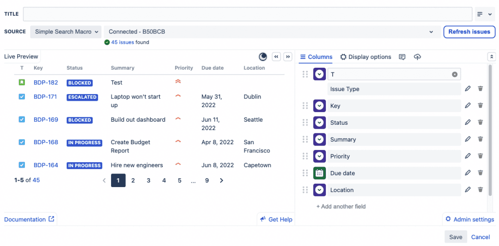Open the Display options tab
Viewport: 499px width, 246px height.
click(x=365, y=57)
